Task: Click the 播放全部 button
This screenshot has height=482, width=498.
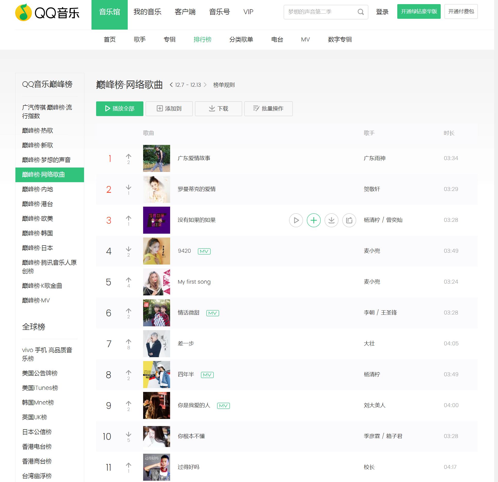Action: 119,109
